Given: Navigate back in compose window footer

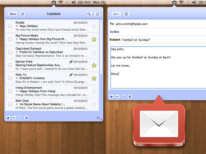Looking at the screenshot, I should point(117,96).
